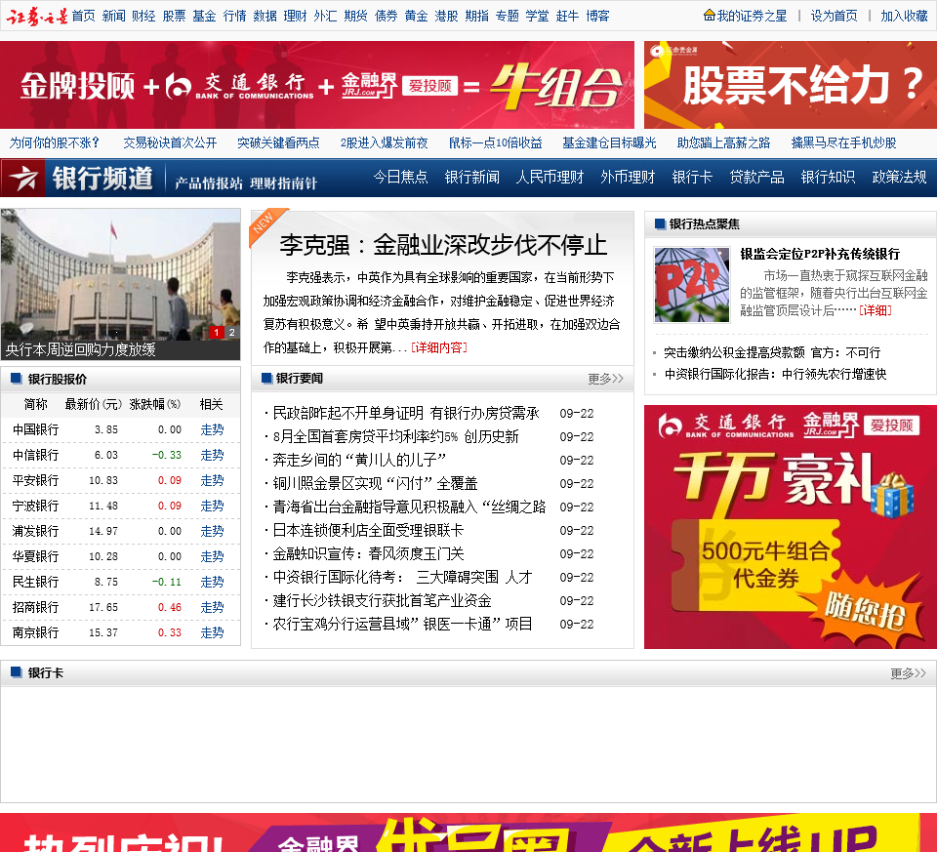Image resolution: width=937 pixels, height=852 pixels.
Task: Open 招商银行 走势 link
Action: coord(212,607)
